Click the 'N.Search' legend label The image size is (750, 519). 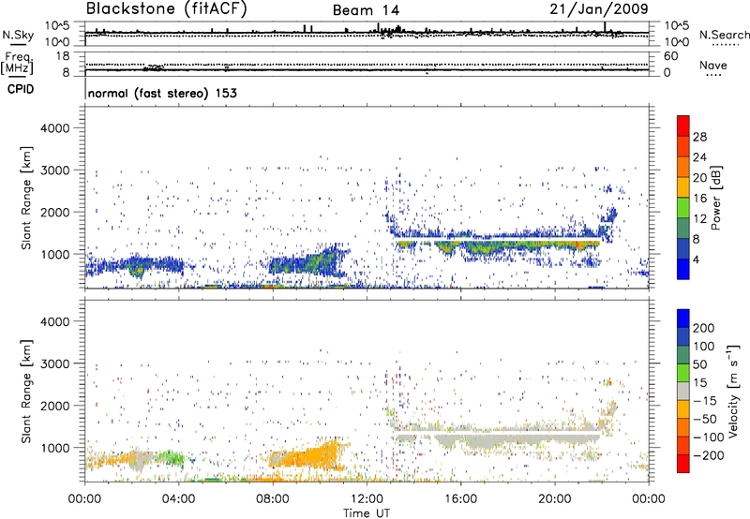coord(724,35)
